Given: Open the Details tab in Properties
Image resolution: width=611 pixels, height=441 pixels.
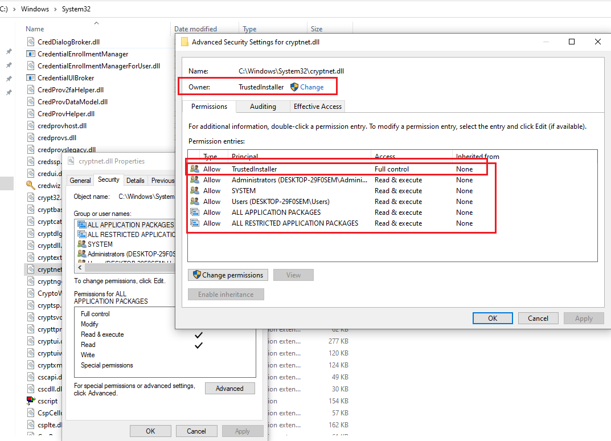Looking at the screenshot, I should click(x=135, y=181).
